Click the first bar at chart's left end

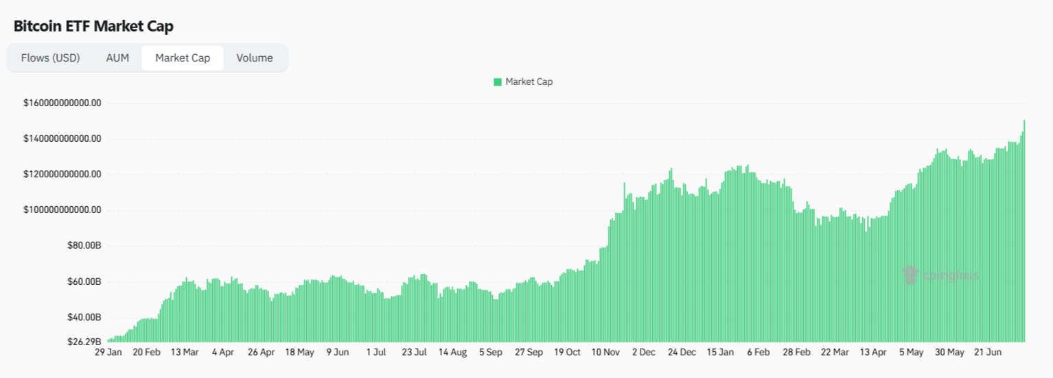108,340
